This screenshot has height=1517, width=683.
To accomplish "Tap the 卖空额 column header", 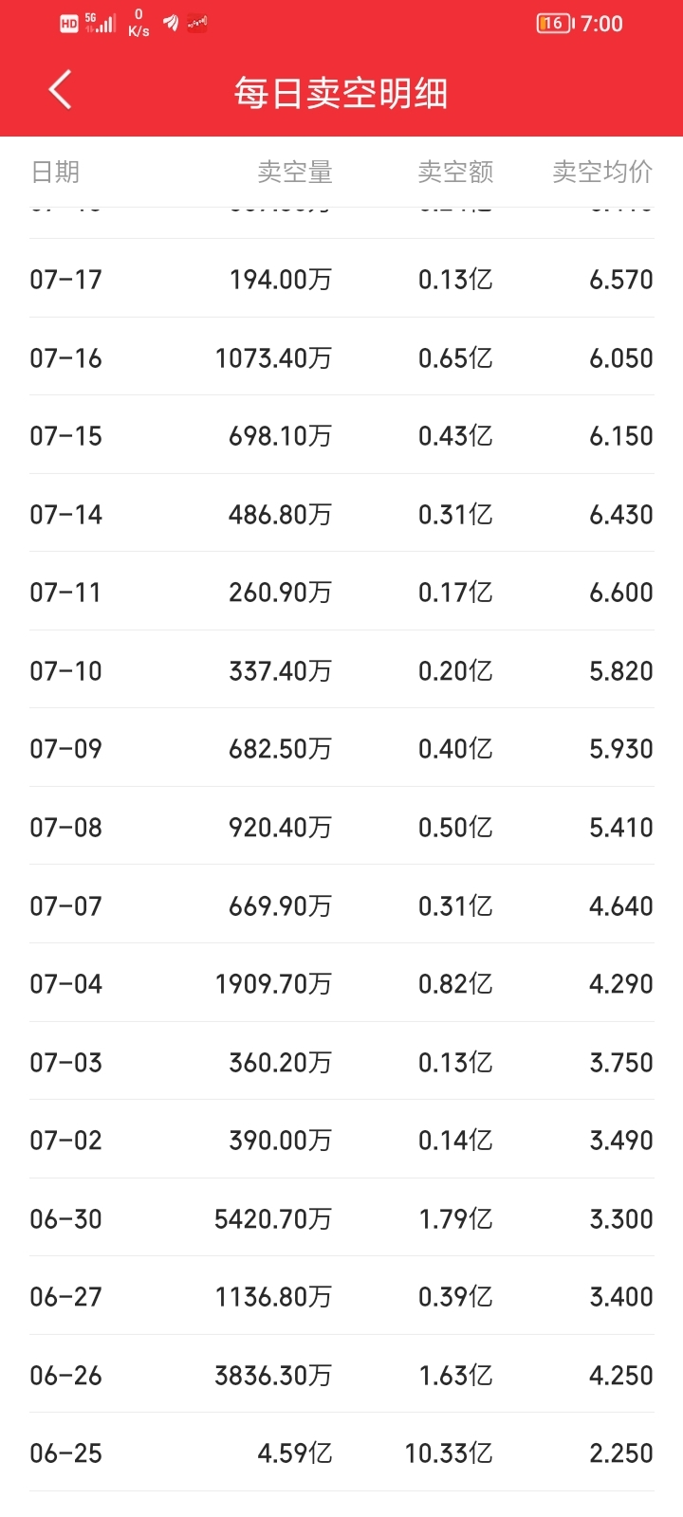I will tap(455, 172).
